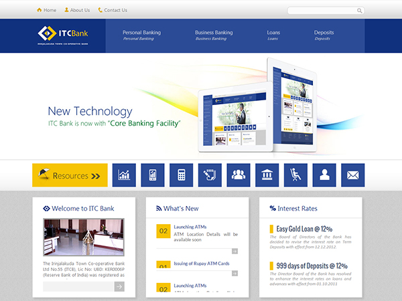
Task: Open the mobile banking phone icon
Action: [x=153, y=175]
